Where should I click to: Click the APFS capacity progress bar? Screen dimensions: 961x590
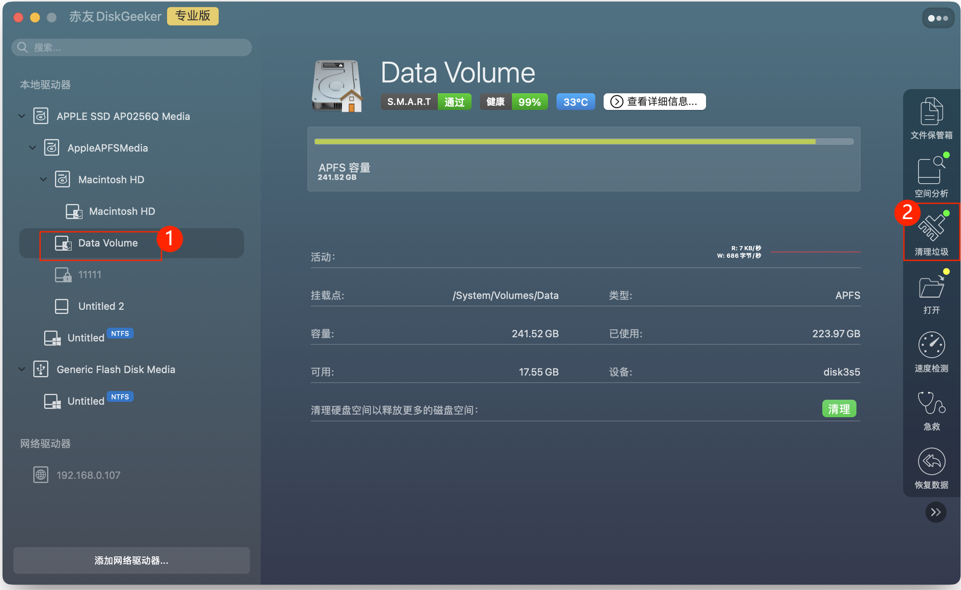tap(583, 142)
